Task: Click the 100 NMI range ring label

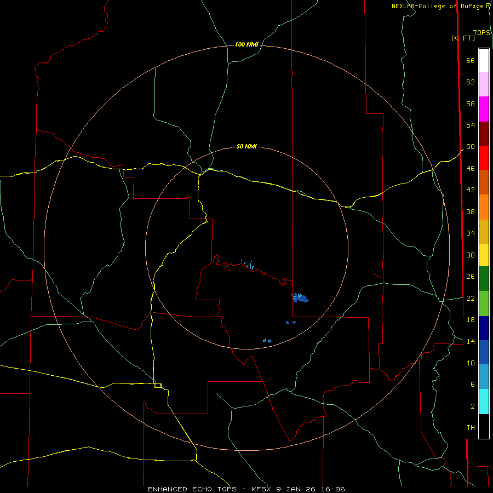Action: 246,45
